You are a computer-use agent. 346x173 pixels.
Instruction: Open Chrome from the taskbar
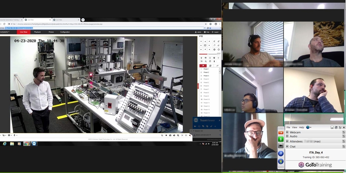[26, 144]
